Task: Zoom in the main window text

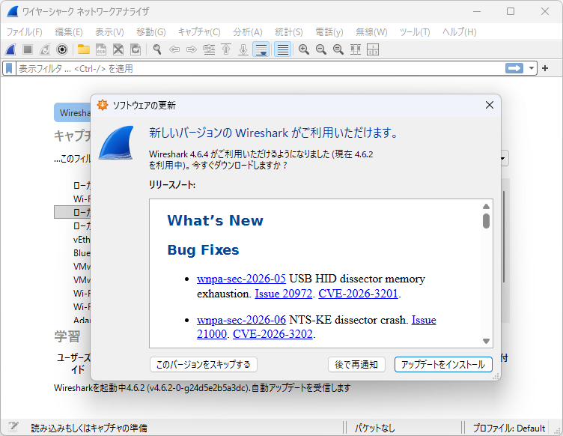Action: pyautogui.click(x=304, y=49)
